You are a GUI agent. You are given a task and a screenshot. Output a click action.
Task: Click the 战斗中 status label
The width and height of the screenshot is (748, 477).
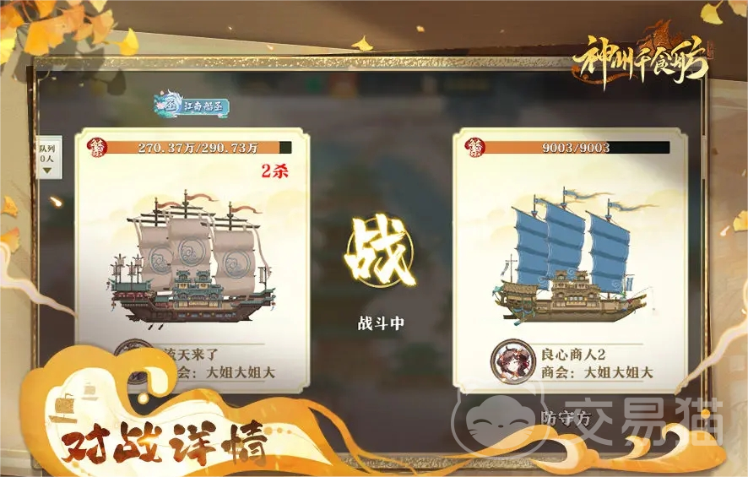click(x=381, y=323)
